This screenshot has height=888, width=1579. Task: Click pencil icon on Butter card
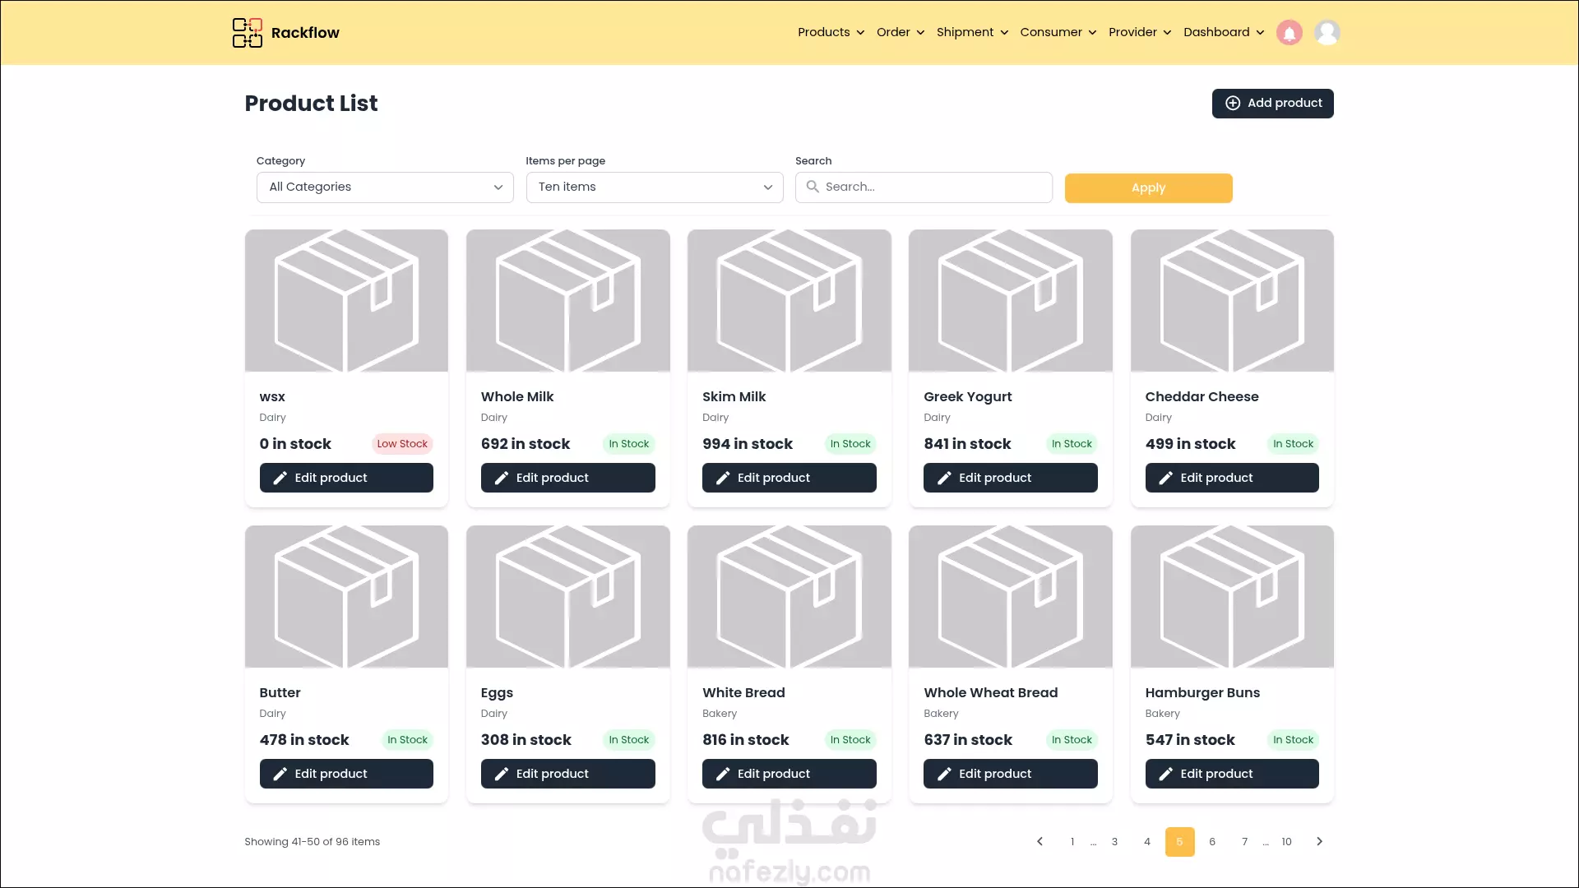(x=280, y=774)
